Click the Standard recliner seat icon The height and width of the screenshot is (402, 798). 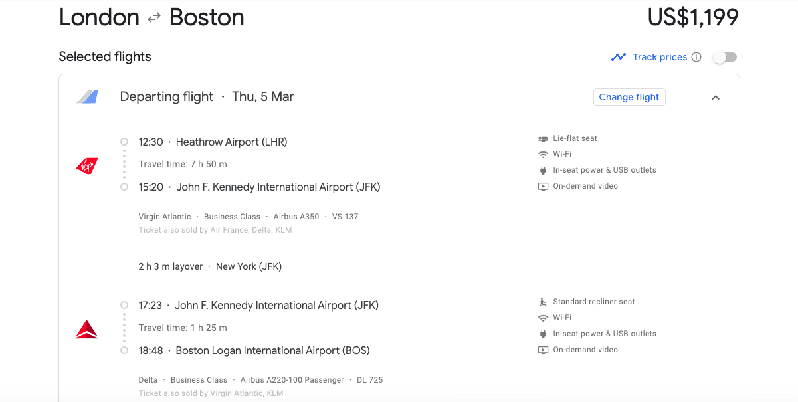point(543,302)
